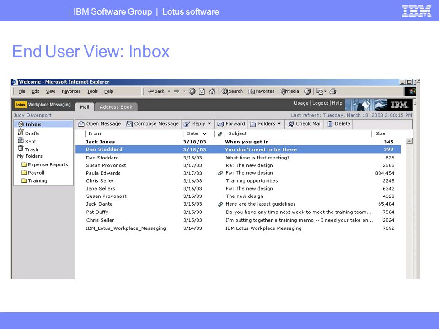The height and width of the screenshot is (329, 439).
Task: Click paperclip on Paula Edwards message
Action: pos(220,173)
